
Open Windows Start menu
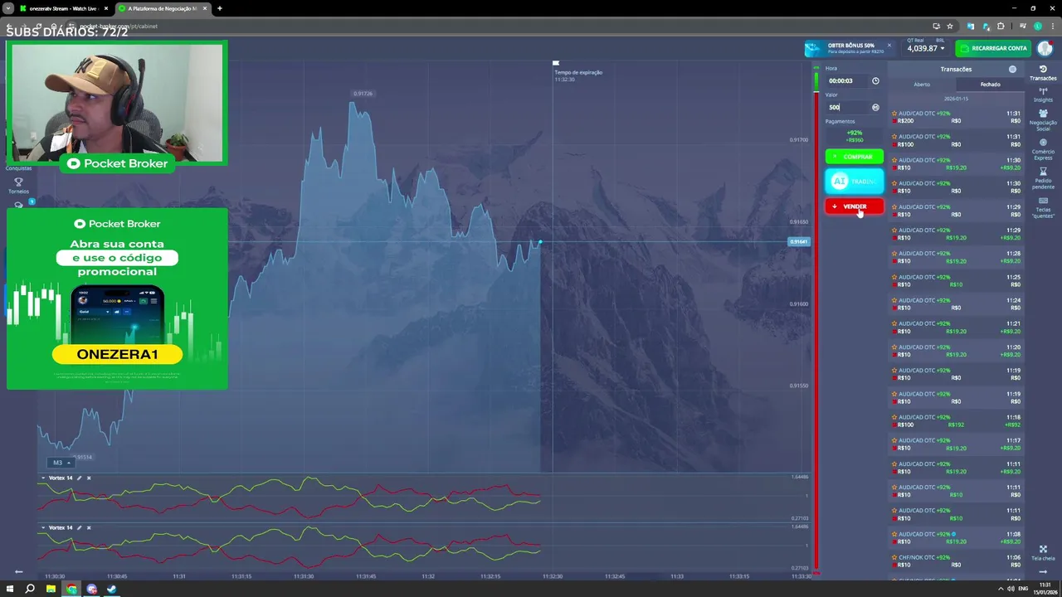[x=10, y=589]
